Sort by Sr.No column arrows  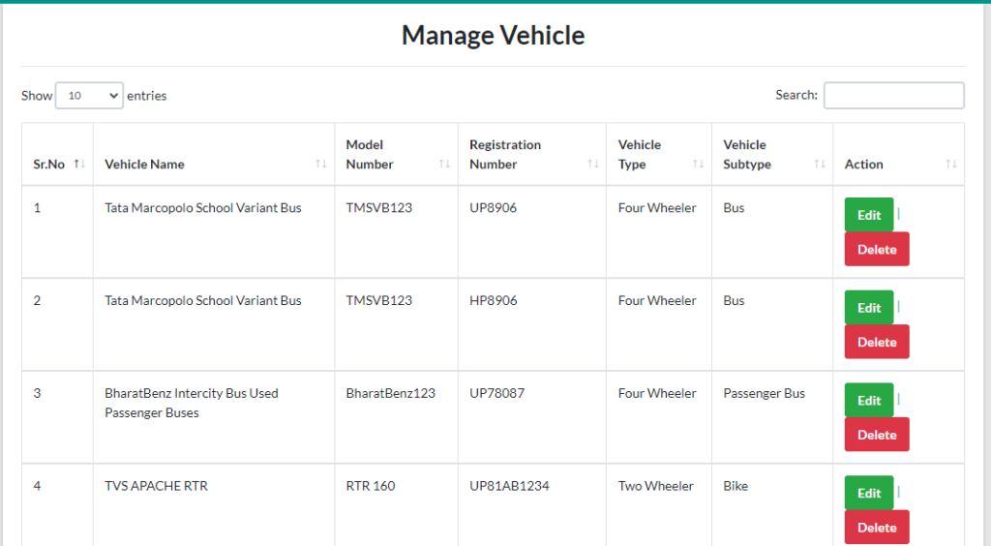(x=79, y=164)
